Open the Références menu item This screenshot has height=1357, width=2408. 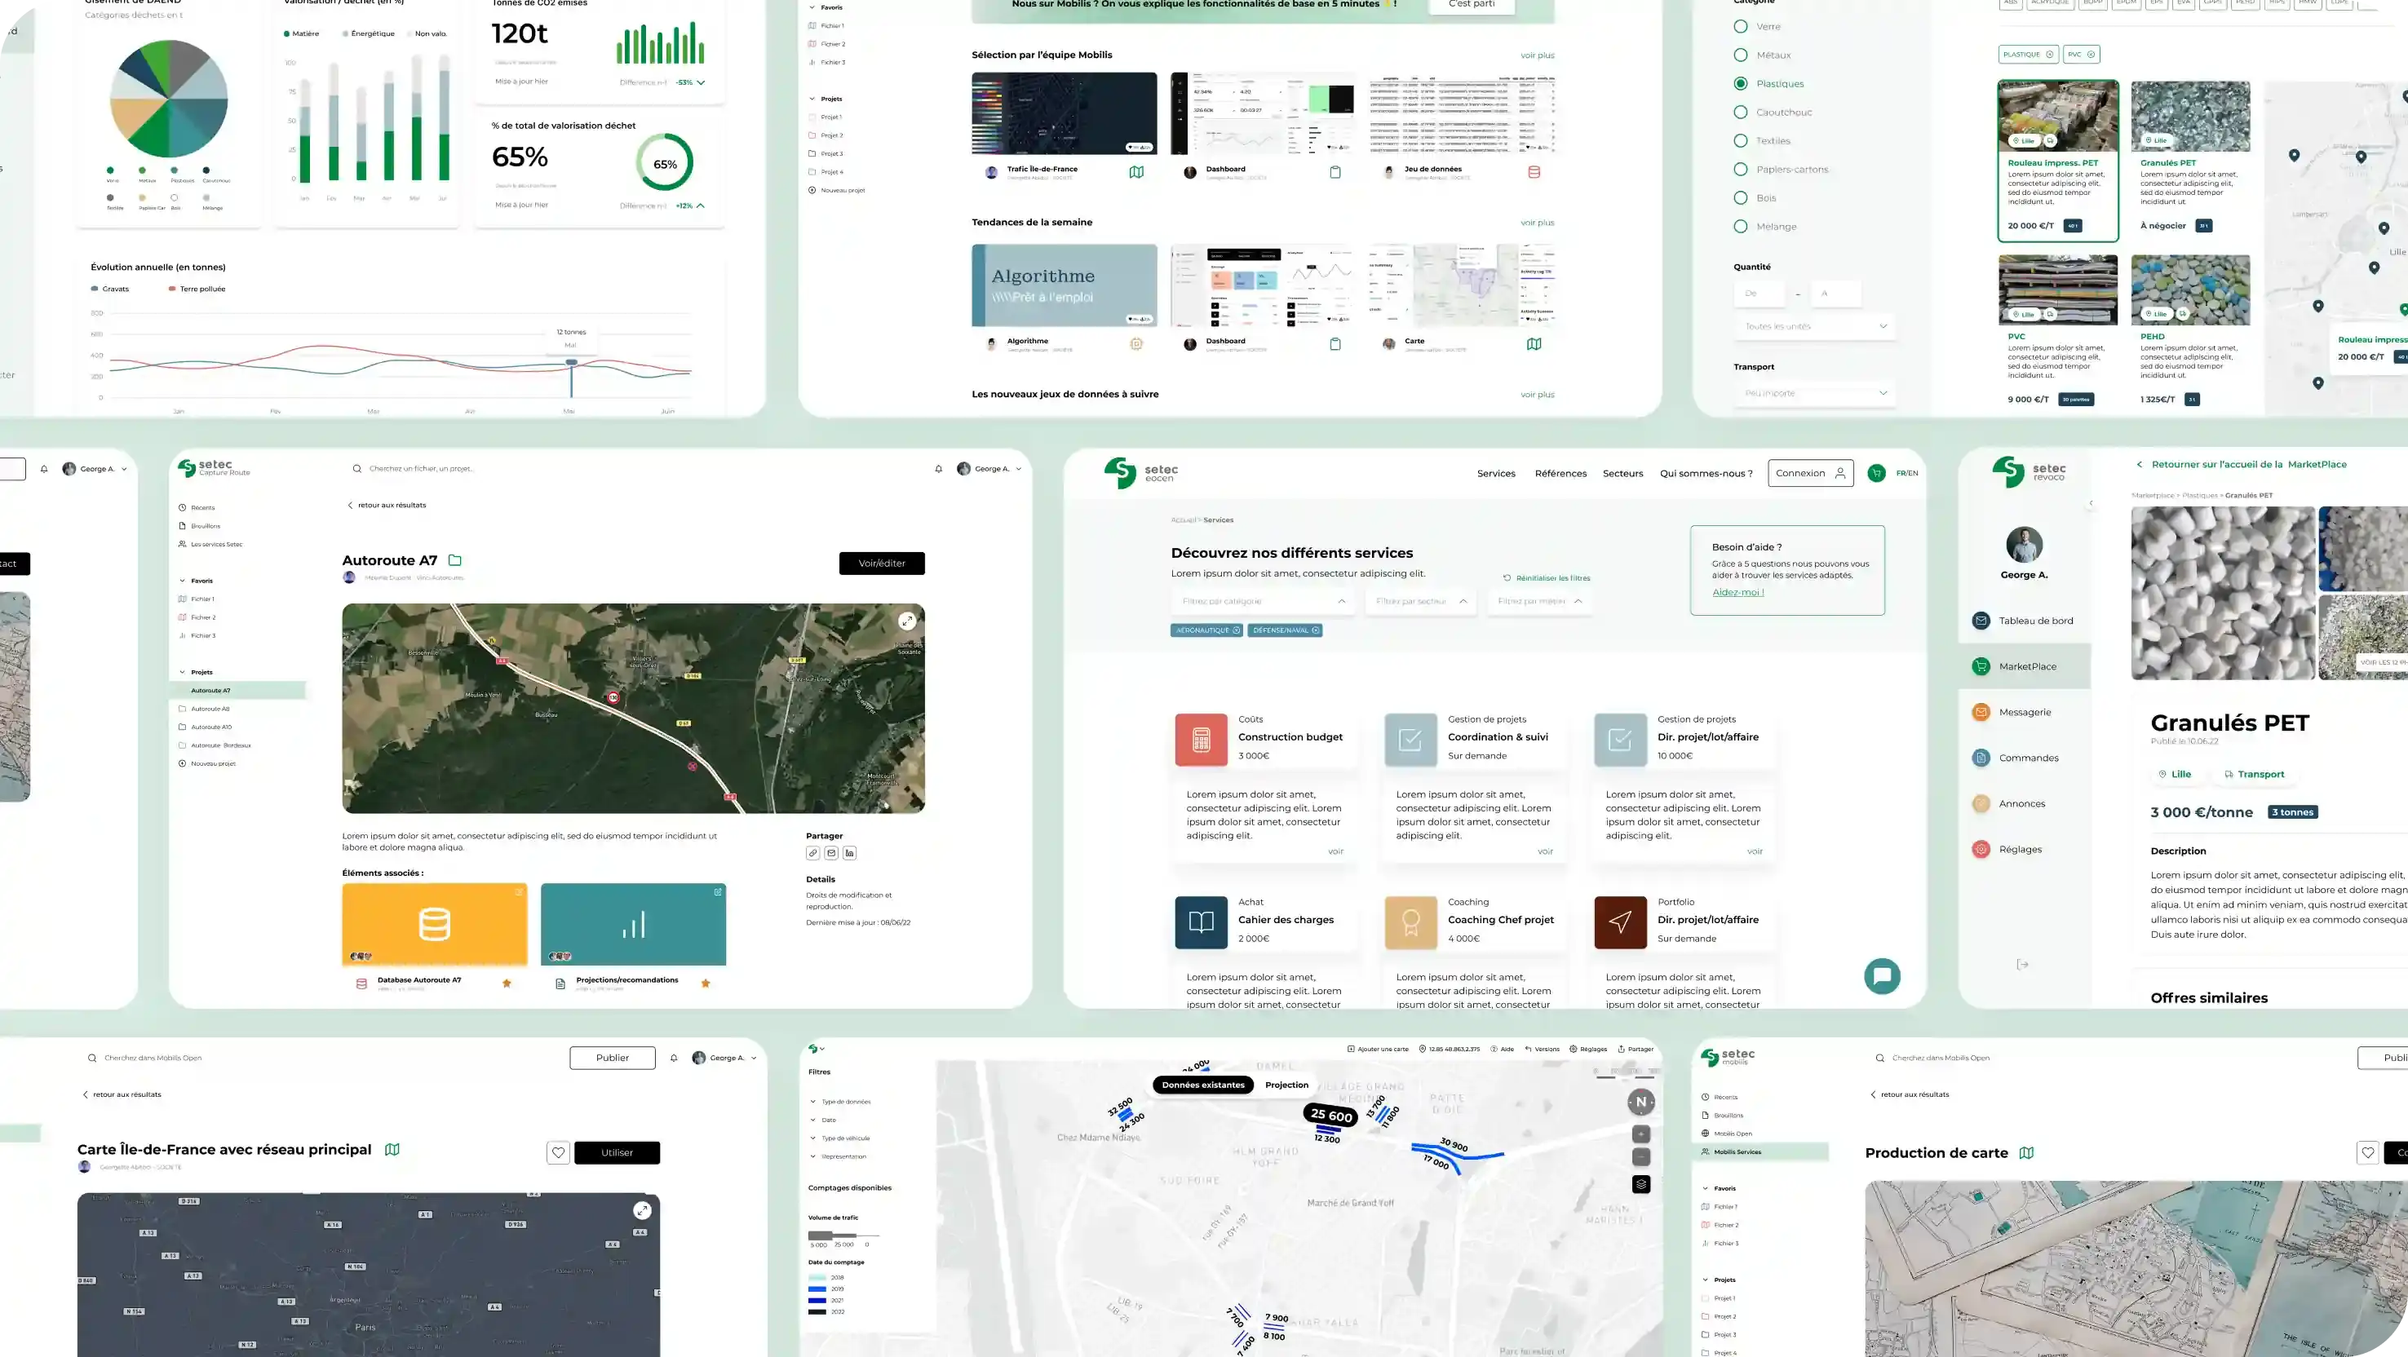[x=1560, y=474]
